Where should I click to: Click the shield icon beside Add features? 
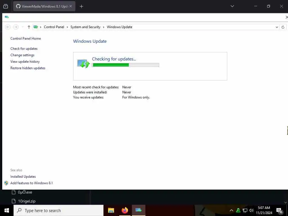click(6, 183)
